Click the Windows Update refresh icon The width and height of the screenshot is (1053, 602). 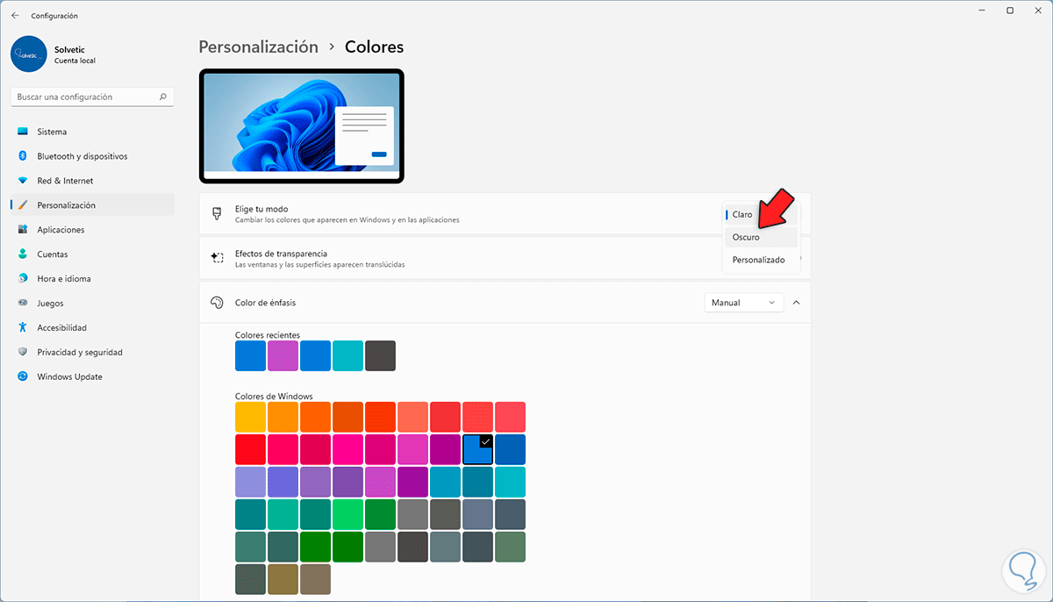[24, 377]
